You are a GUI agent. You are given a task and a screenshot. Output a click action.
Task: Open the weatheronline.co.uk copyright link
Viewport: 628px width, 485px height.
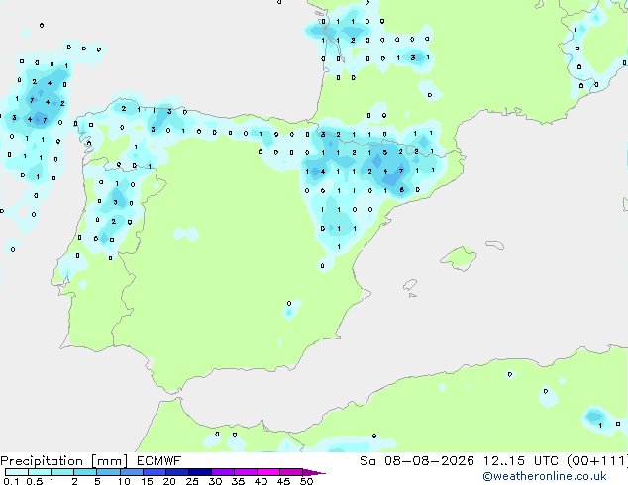(x=545, y=476)
